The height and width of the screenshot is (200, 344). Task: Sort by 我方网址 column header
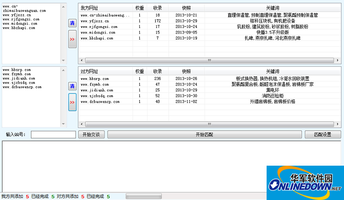pyautogui.click(x=105, y=8)
